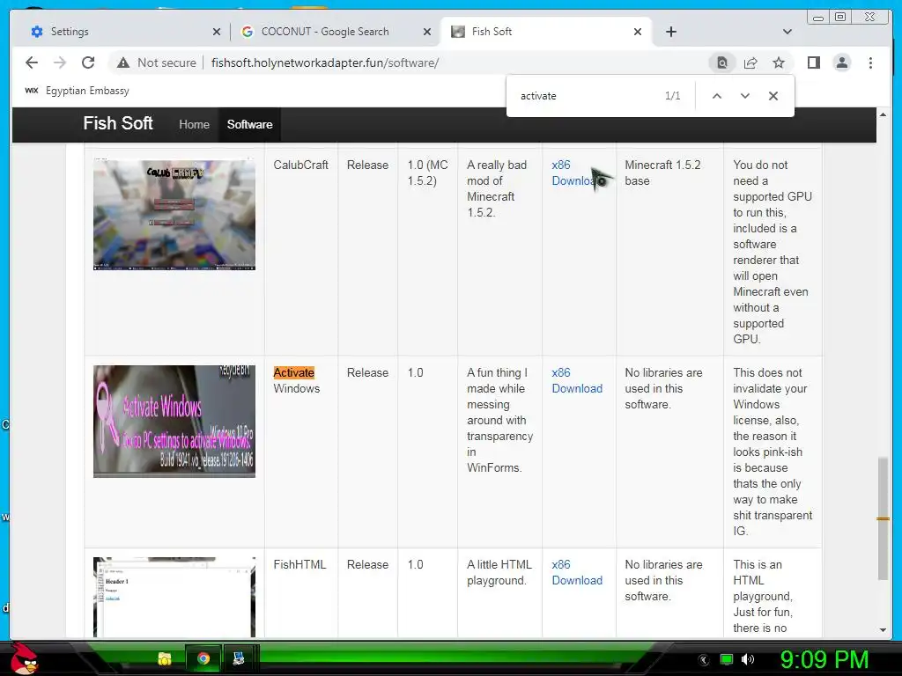Open the FishHTML screenshot thumbnail

click(174, 598)
